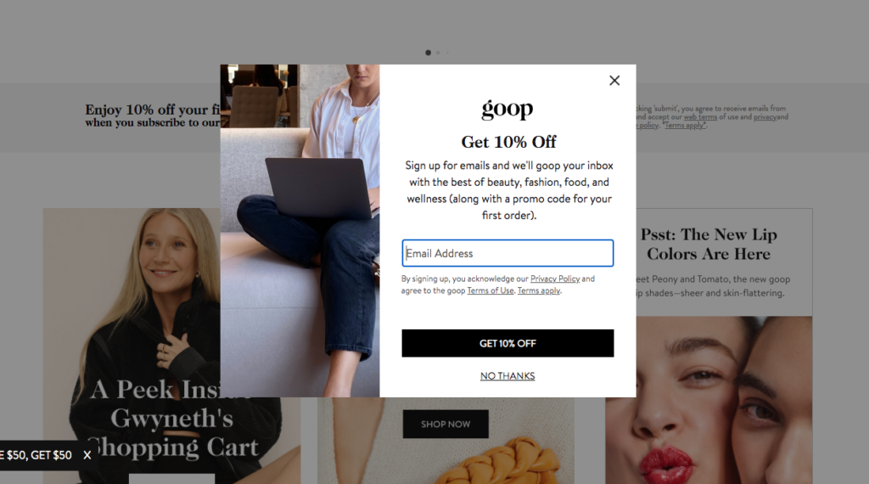This screenshot has width=869, height=484.
Task: Decline offer via NO THANKS
Action: coord(507,376)
